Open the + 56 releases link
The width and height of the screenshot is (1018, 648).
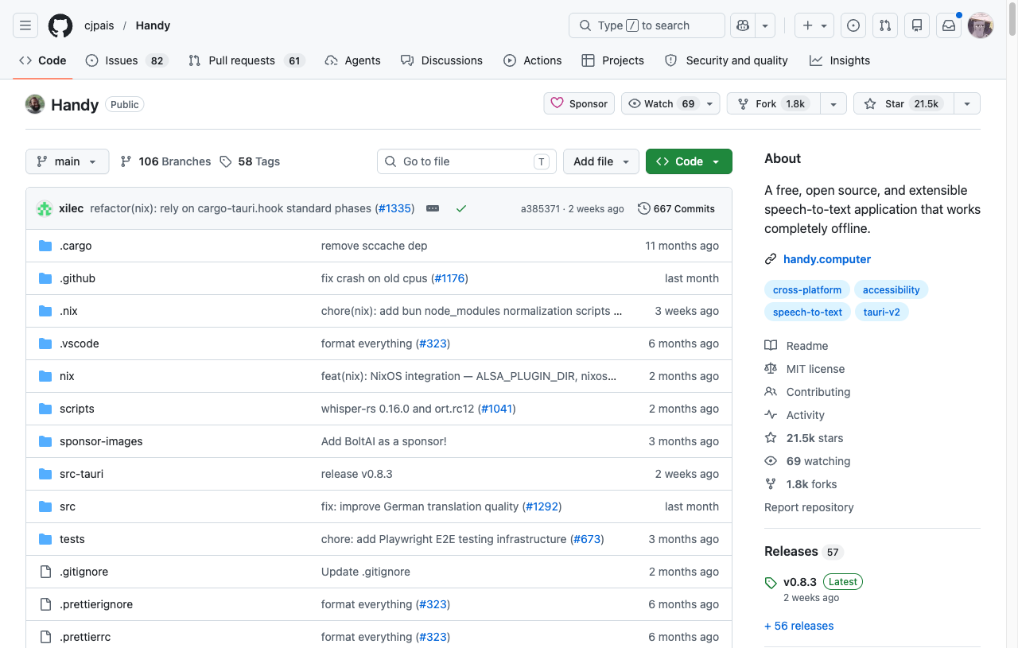pos(799,626)
